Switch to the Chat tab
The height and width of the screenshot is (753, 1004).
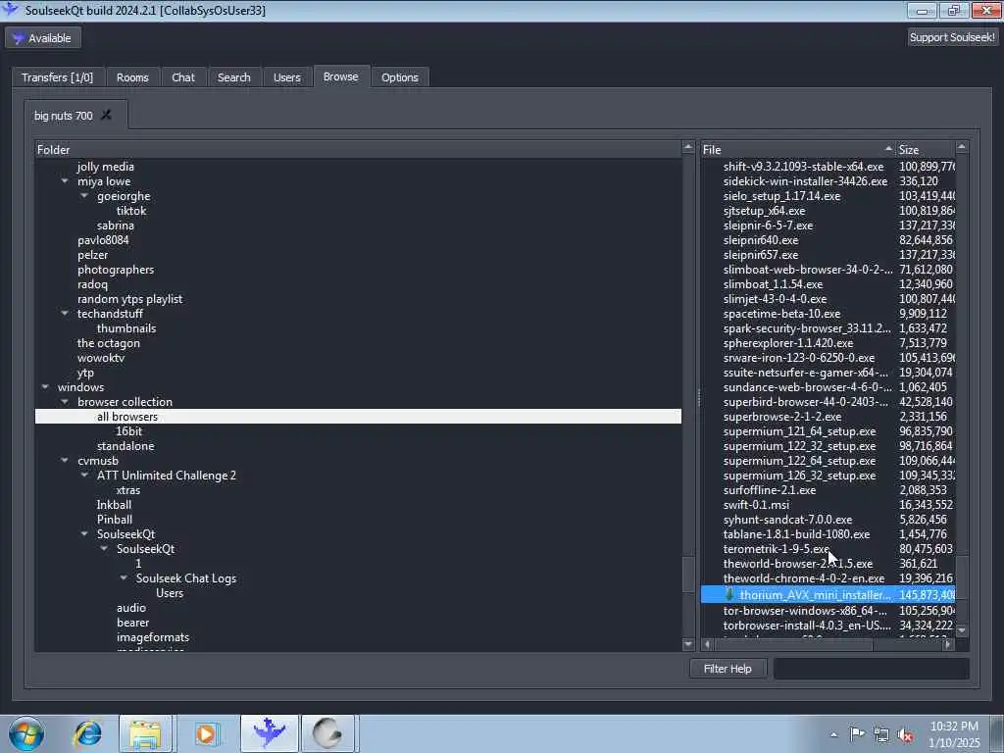[183, 77]
